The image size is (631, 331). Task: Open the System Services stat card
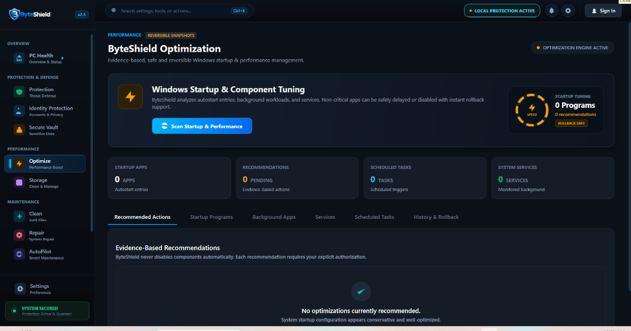(x=553, y=178)
